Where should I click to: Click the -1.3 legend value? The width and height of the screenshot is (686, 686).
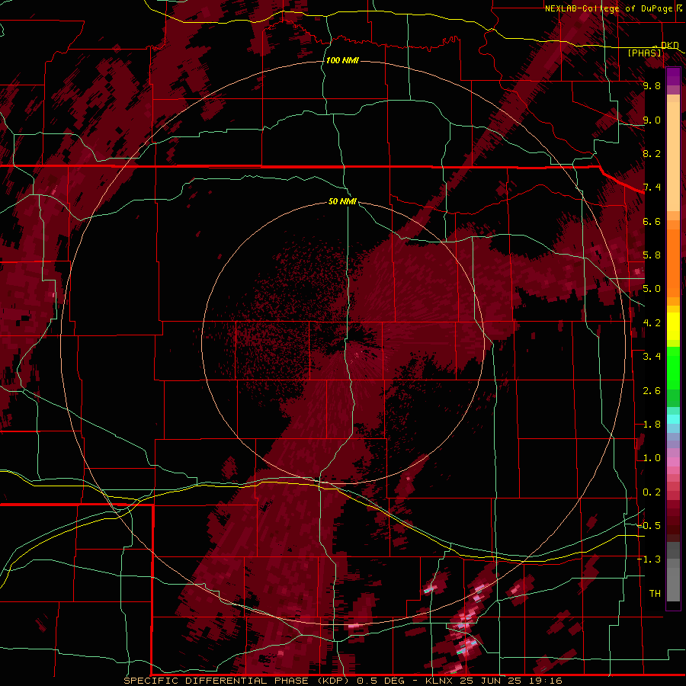tap(649, 559)
